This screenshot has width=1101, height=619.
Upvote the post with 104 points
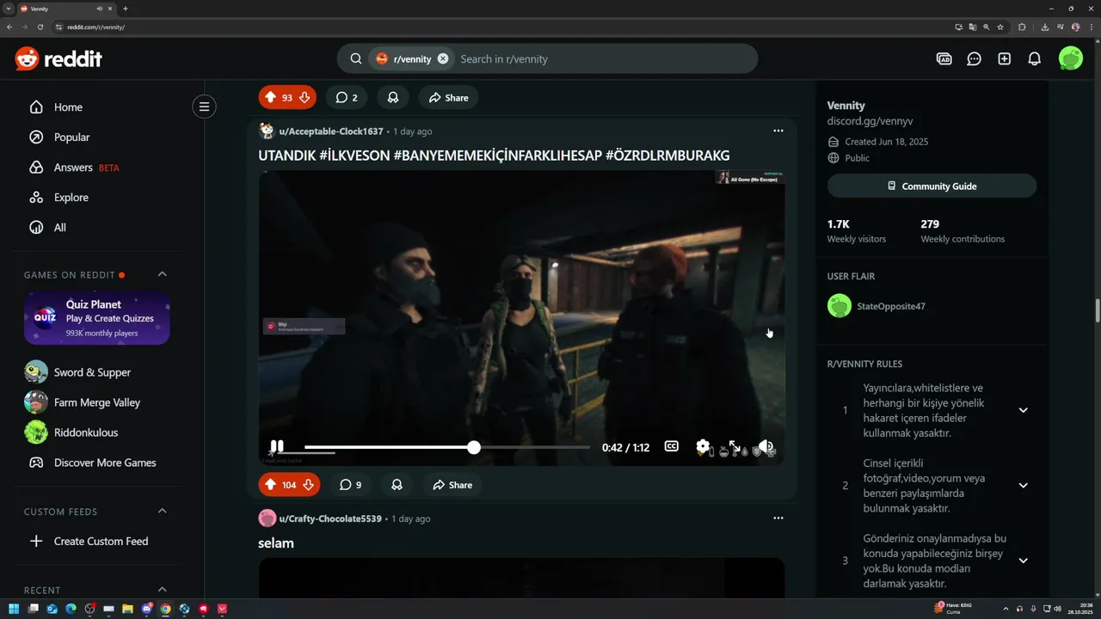click(x=270, y=485)
